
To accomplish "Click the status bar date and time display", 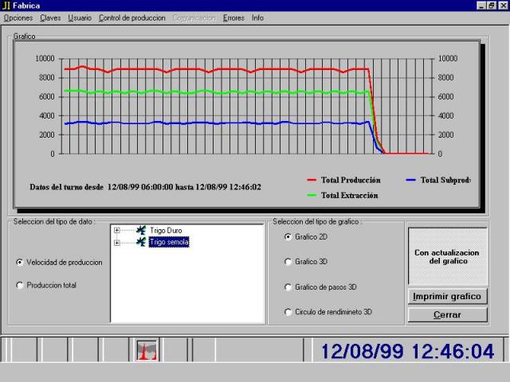I will [x=407, y=351].
